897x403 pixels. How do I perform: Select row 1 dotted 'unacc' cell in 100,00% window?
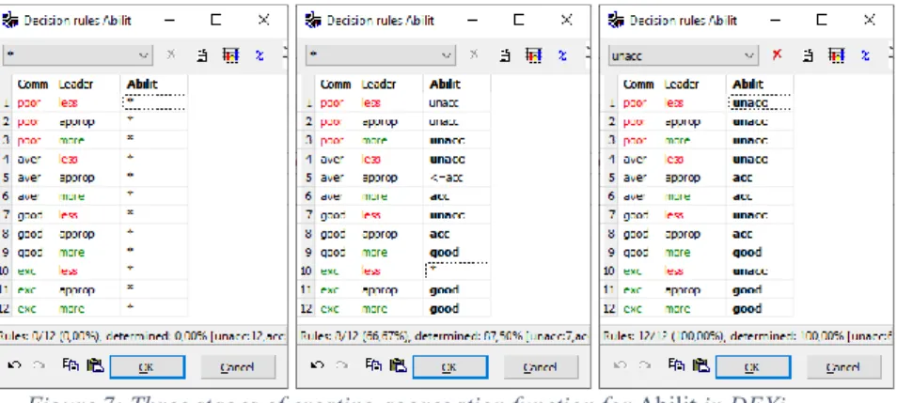(761, 103)
